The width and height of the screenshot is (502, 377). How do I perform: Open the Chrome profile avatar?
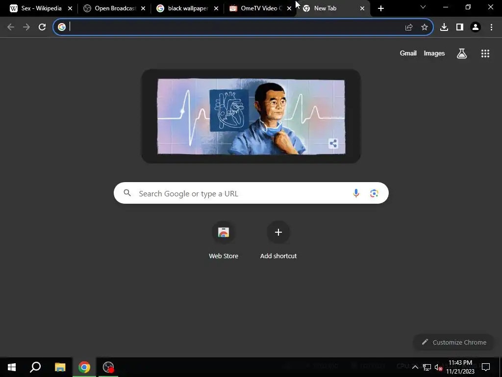(476, 27)
